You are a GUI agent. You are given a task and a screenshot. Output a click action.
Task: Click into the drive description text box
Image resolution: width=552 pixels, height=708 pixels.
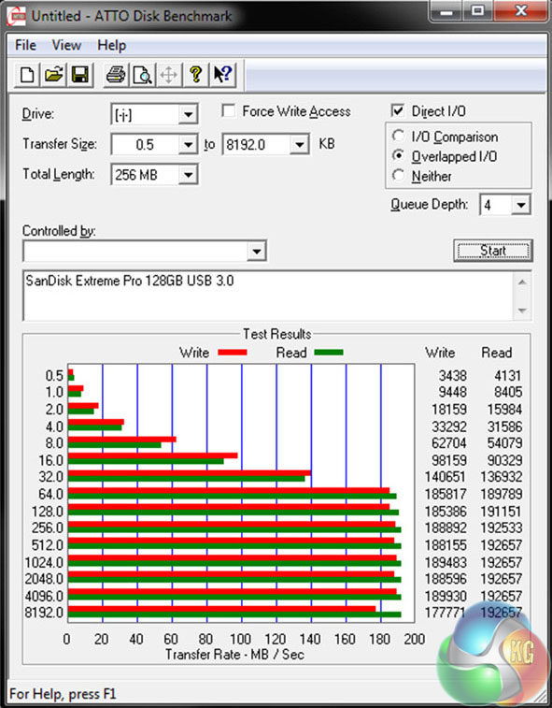(x=267, y=296)
